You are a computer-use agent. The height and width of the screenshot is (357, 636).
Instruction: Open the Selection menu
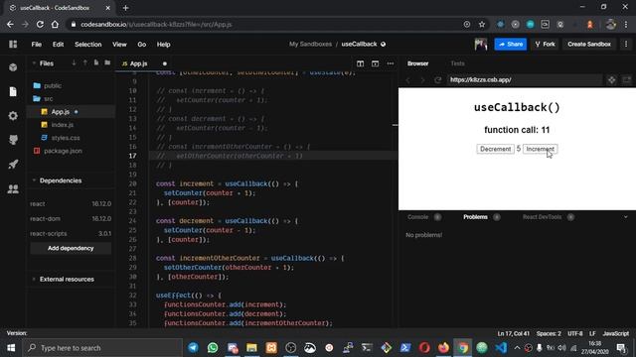88,44
